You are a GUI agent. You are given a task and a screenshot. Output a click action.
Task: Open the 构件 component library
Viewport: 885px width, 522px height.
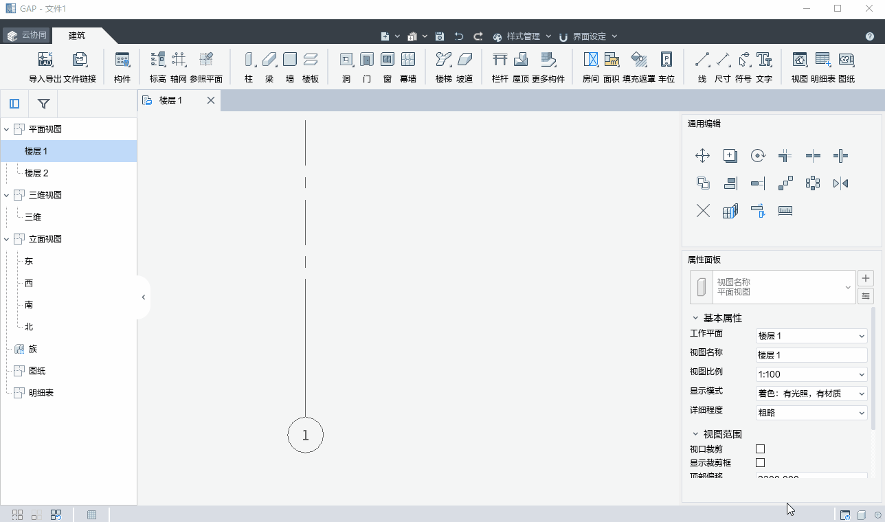click(x=122, y=67)
